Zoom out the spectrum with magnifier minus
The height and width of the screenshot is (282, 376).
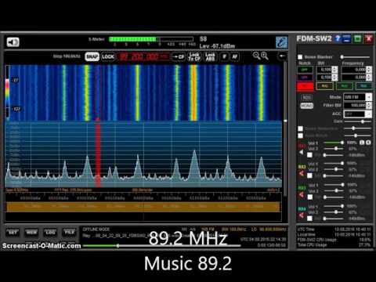click(x=256, y=56)
